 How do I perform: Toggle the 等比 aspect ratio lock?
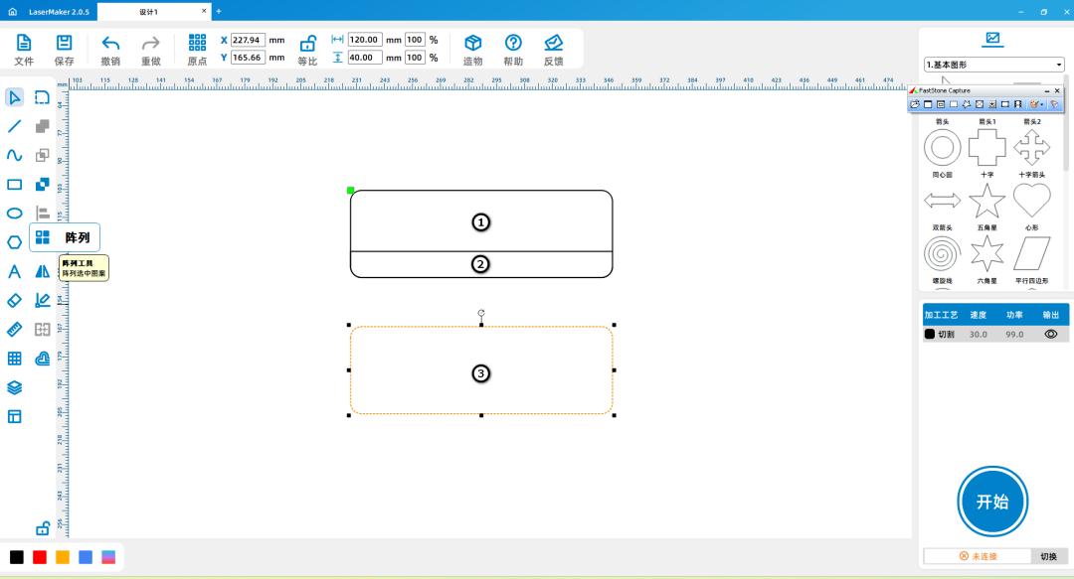(308, 49)
